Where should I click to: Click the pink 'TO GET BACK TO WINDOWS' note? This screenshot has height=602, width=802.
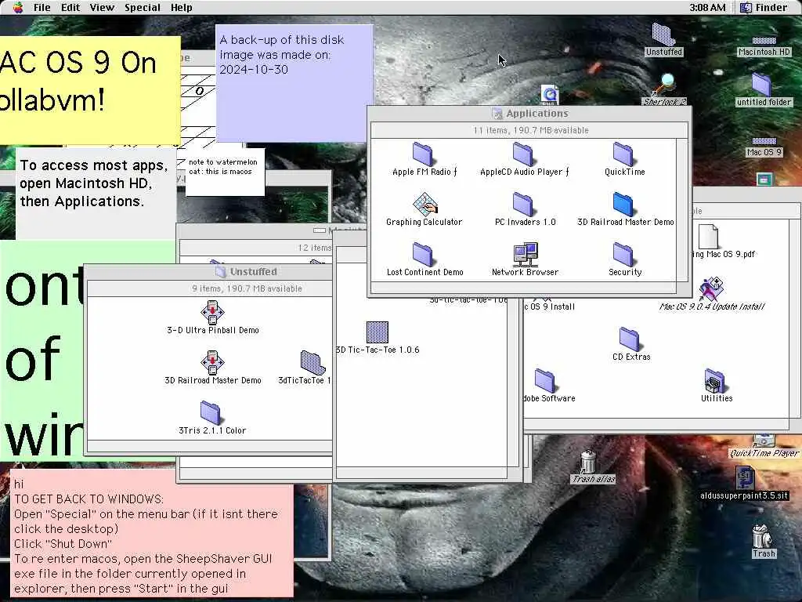click(x=152, y=534)
